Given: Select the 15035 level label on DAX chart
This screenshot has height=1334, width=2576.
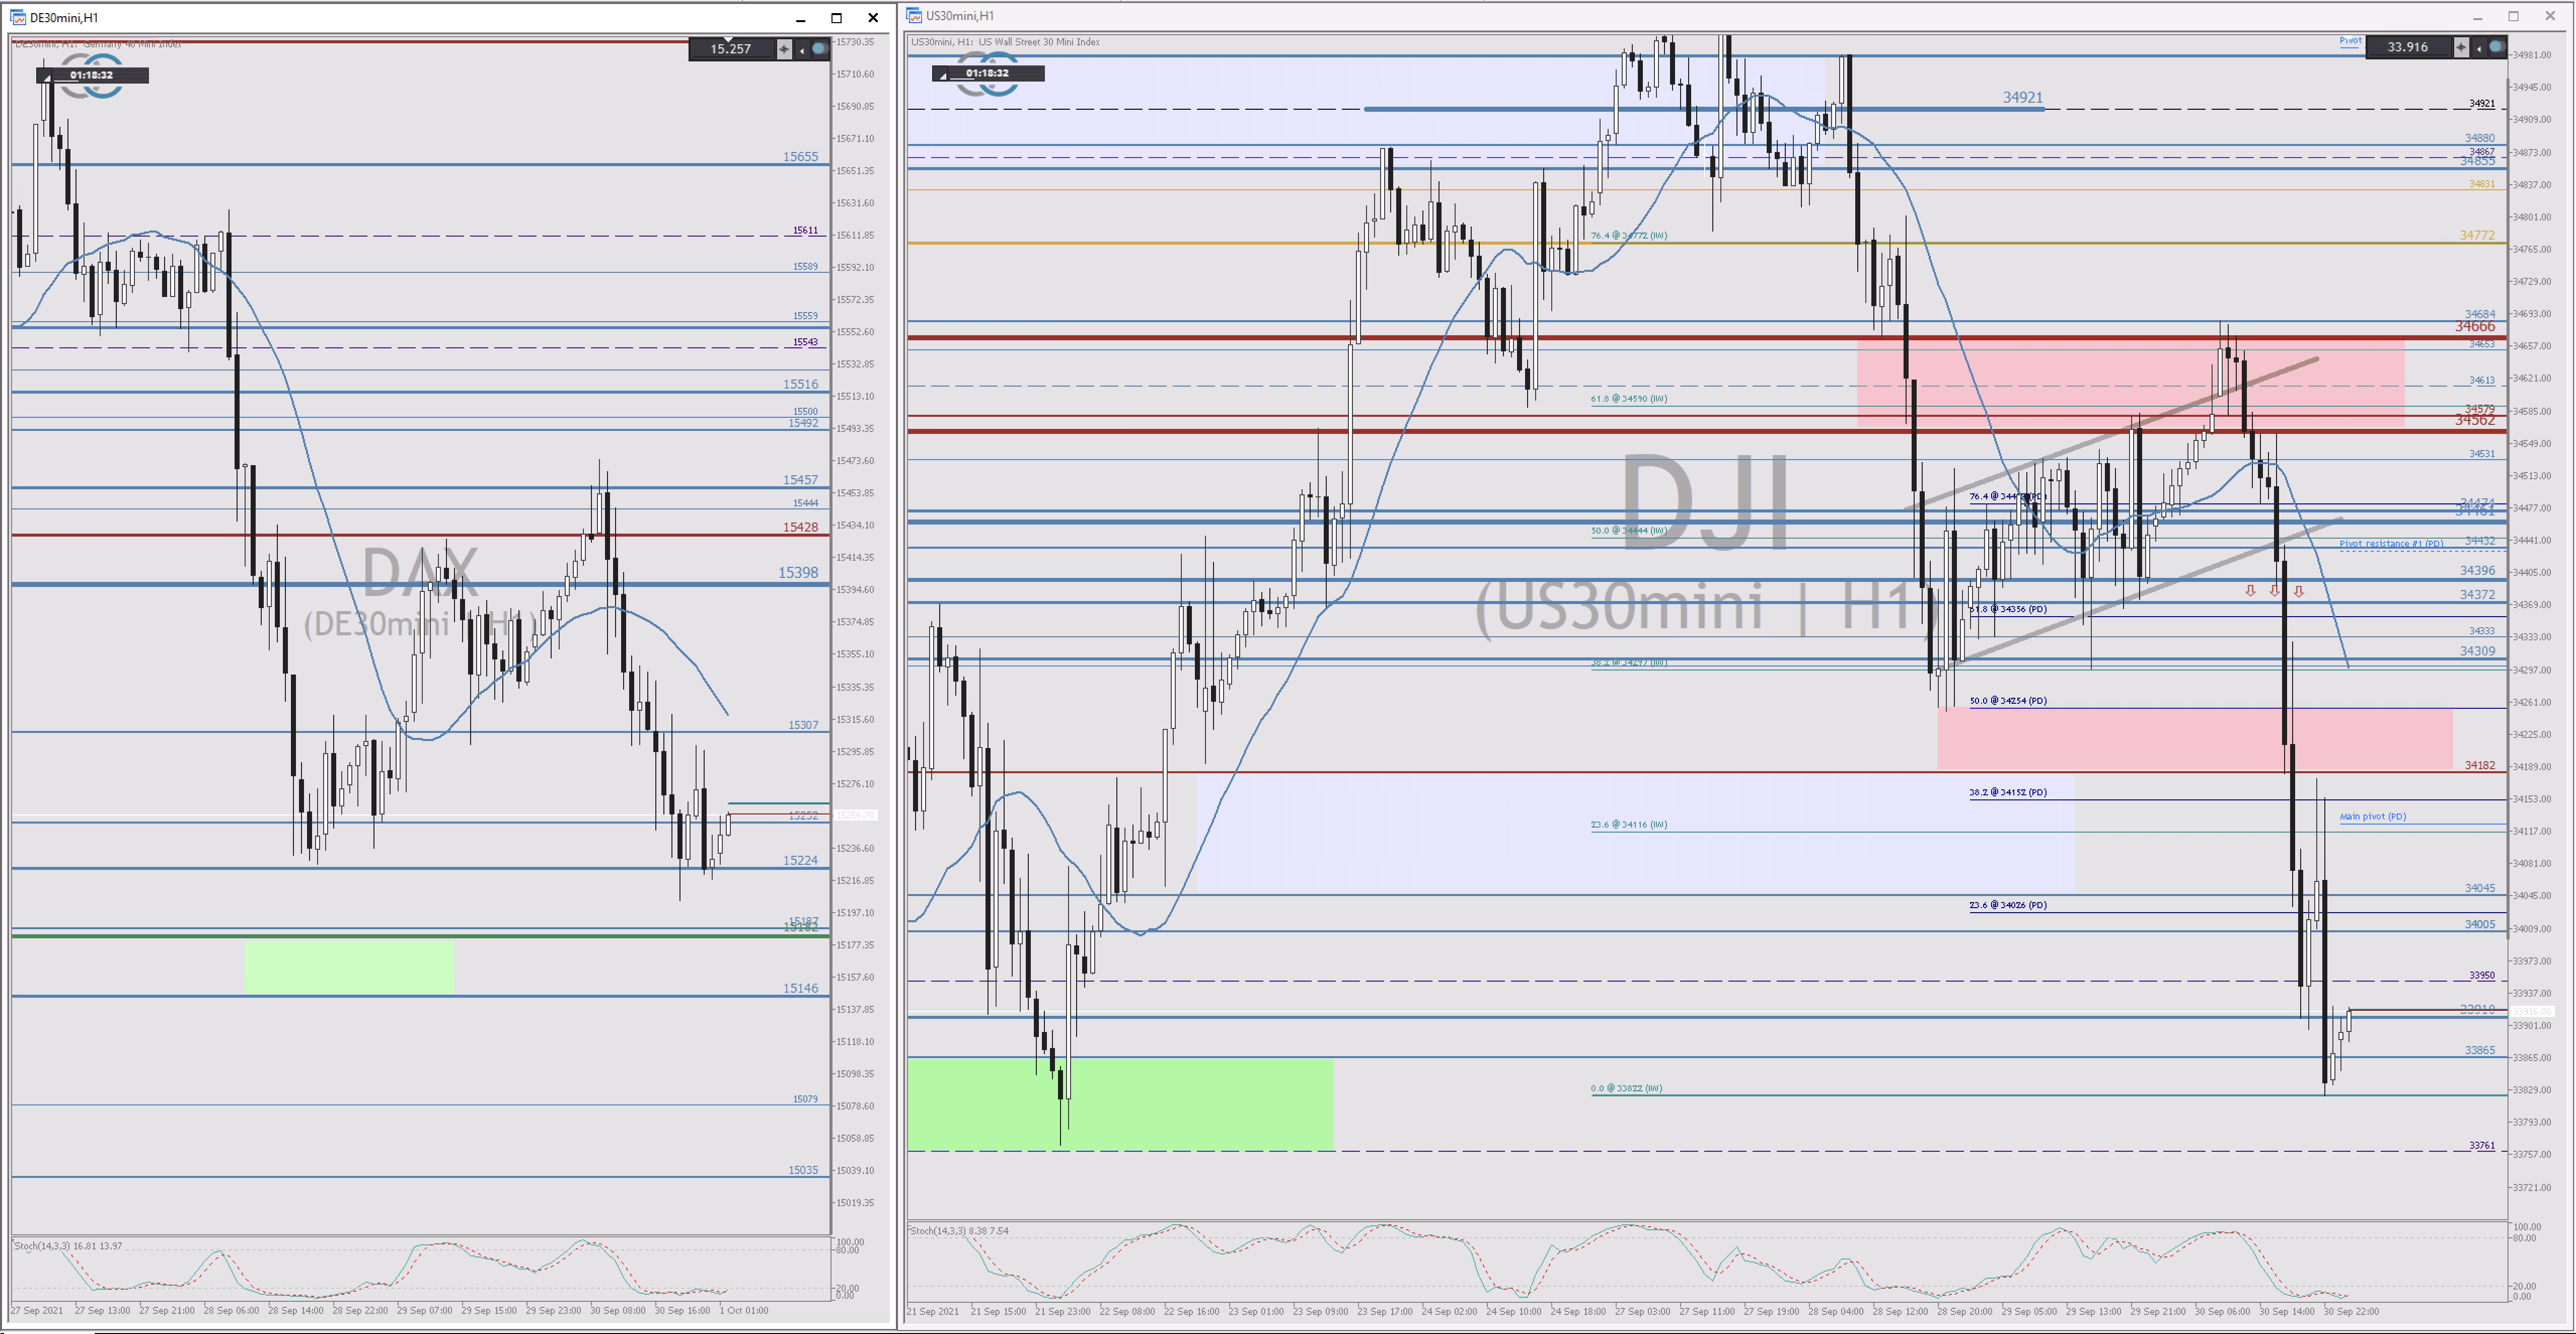Looking at the screenshot, I should (x=803, y=1170).
